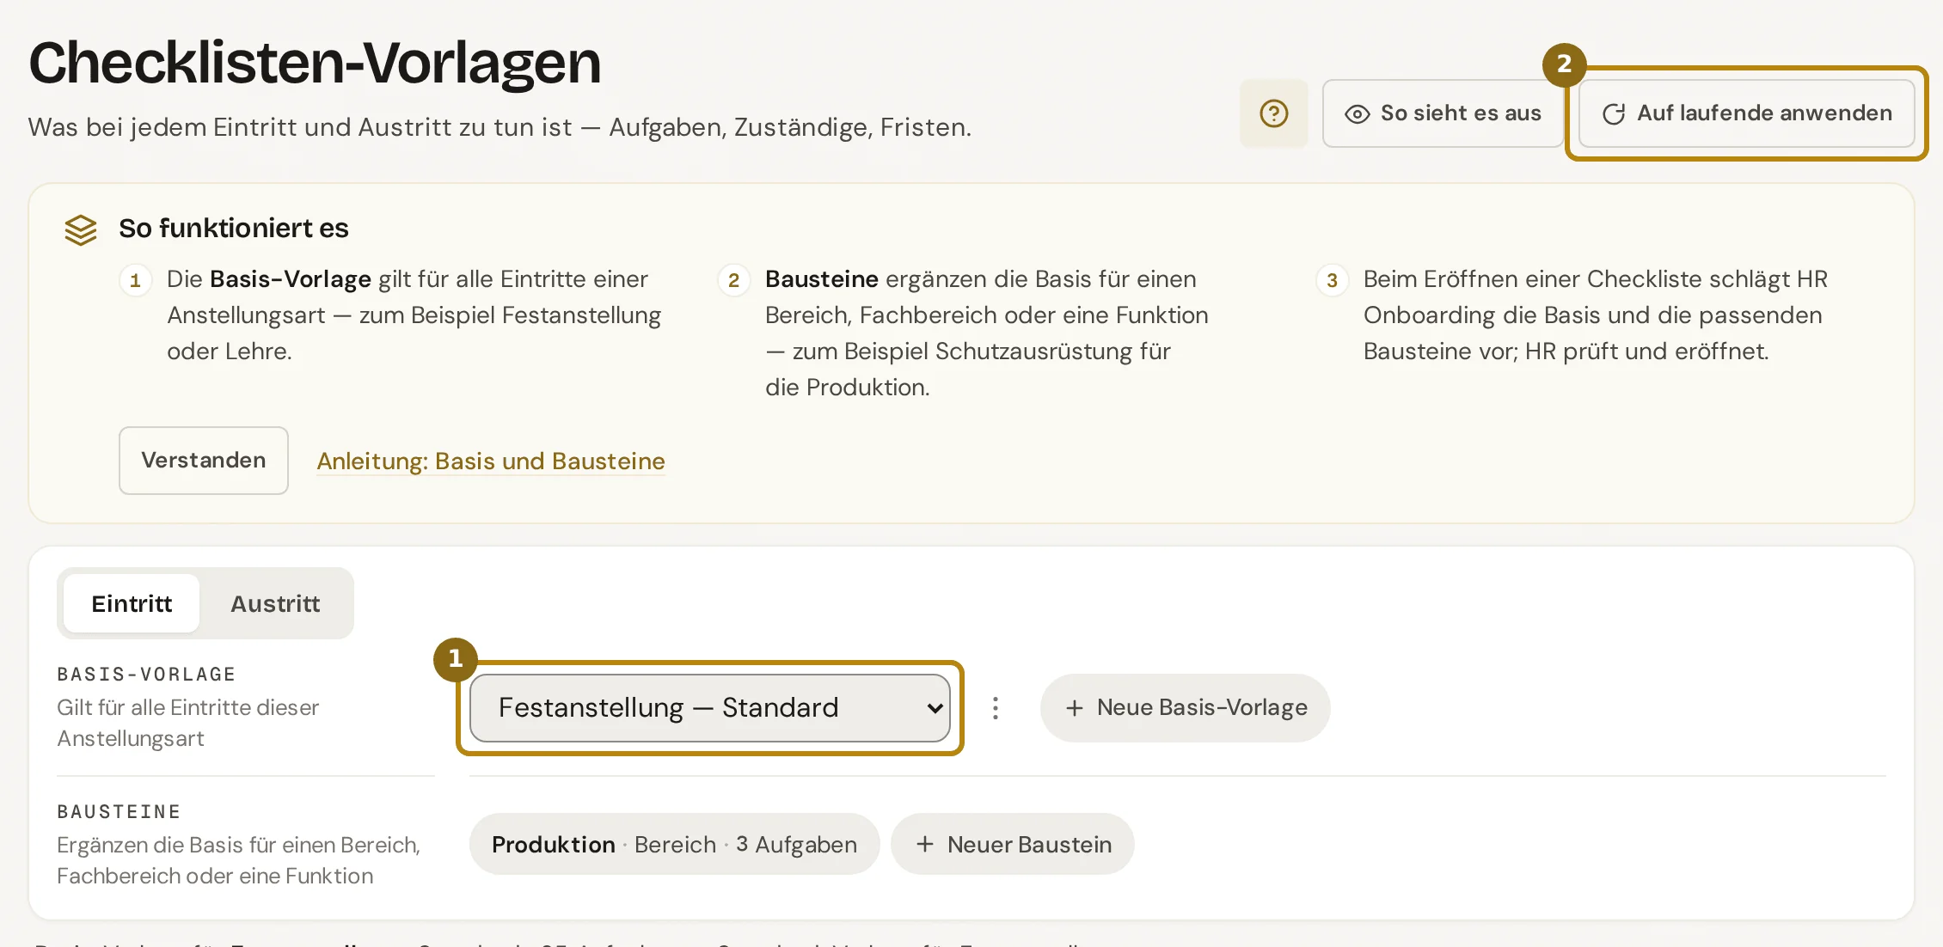
Task: Click the bold 'Bausteine' text in step 2
Action: coord(822,279)
